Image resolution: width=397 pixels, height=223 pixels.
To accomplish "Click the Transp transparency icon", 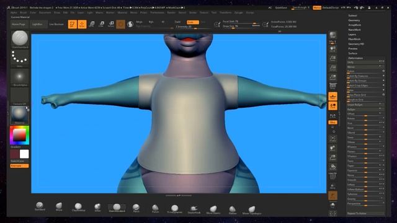I will coord(332,186).
